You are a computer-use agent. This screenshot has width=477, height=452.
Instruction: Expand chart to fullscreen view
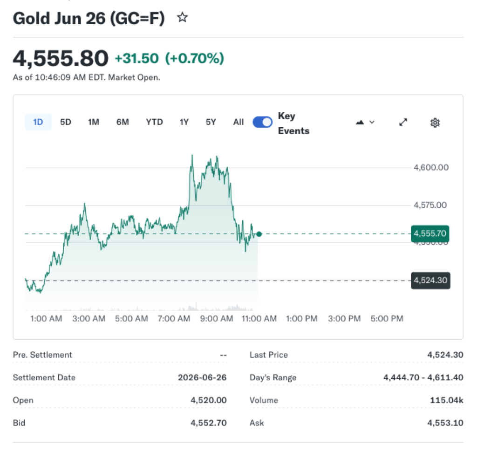click(402, 122)
